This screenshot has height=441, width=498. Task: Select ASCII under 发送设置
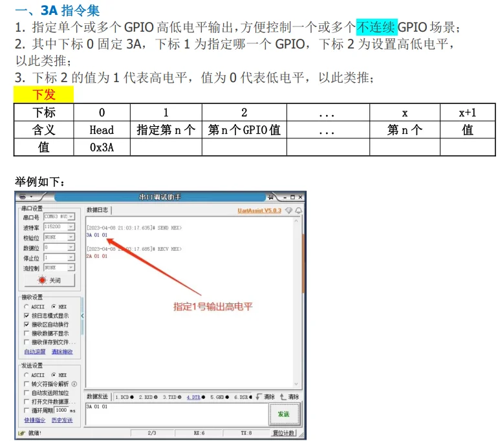[x=34, y=375]
